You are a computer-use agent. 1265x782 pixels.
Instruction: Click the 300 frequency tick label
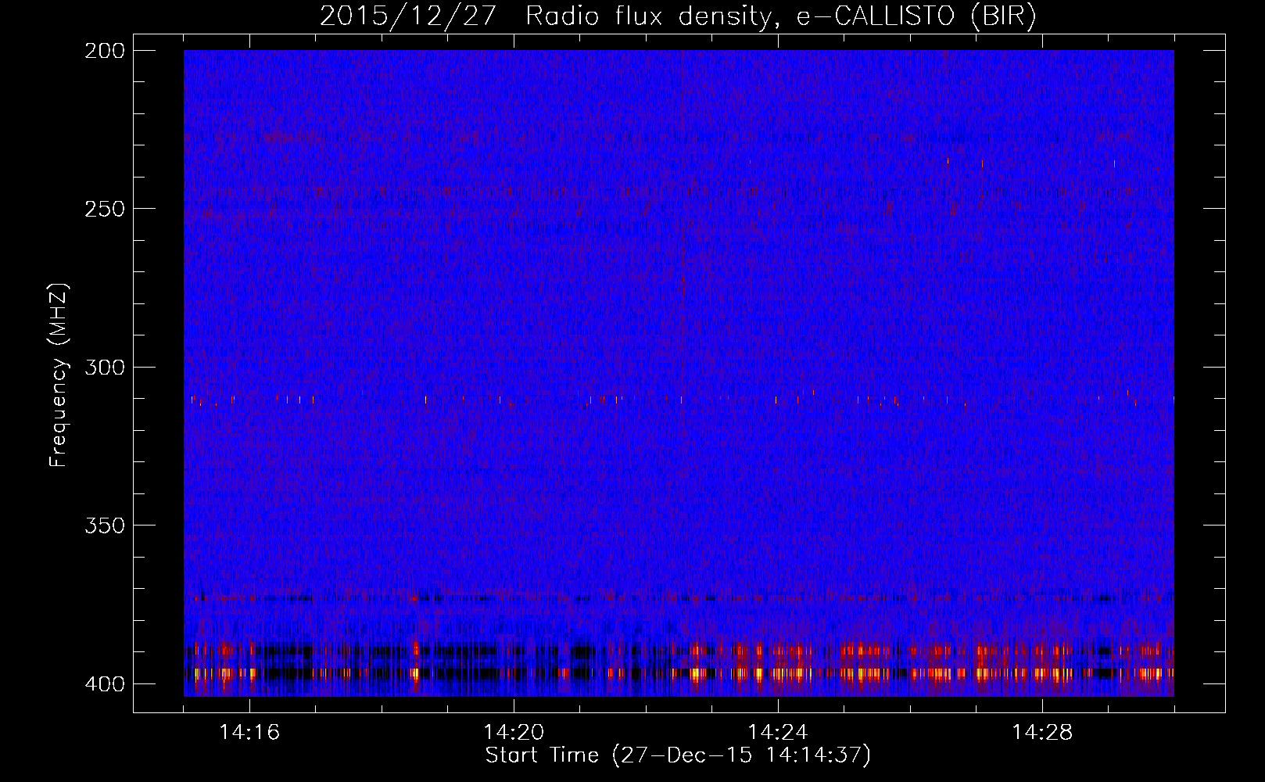pos(104,368)
